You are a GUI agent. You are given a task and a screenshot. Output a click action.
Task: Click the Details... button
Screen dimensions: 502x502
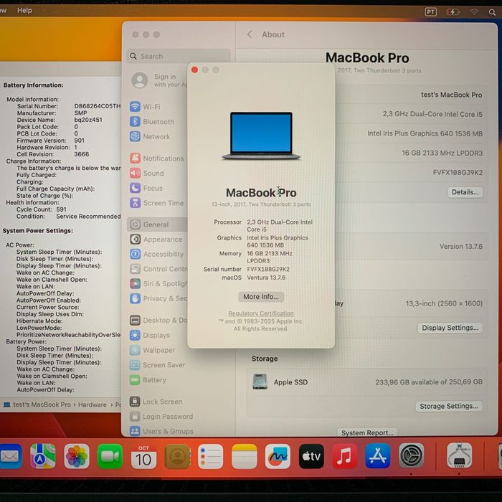pyautogui.click(x=465, y=192)
